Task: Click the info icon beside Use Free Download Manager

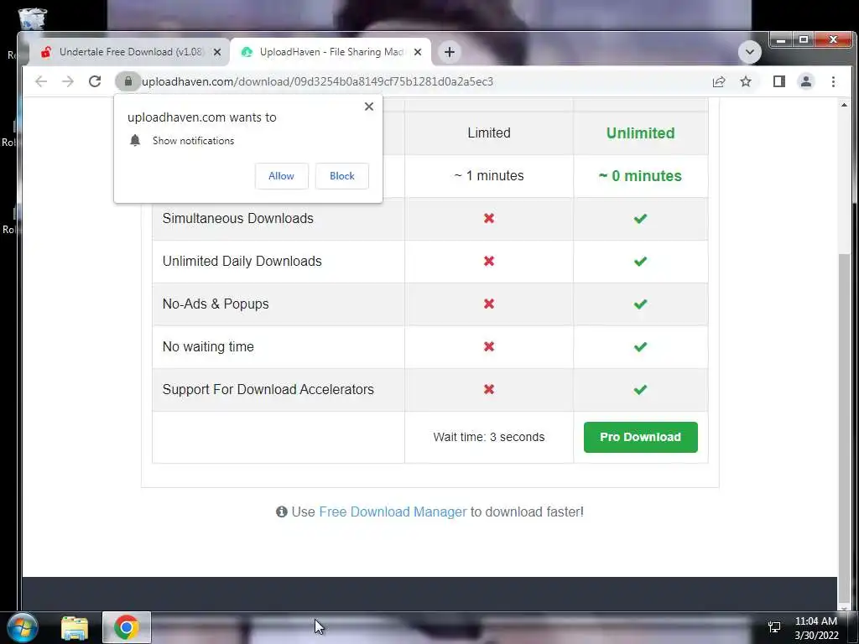Action: tap(282, 512)
